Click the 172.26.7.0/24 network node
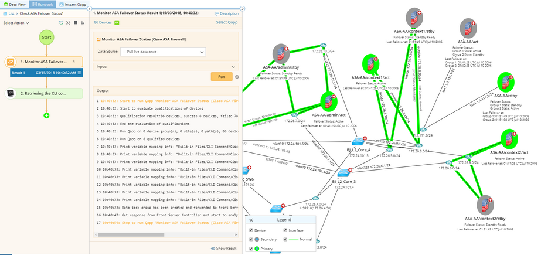This screenshot has height=255, width=541. coord(294,115)
